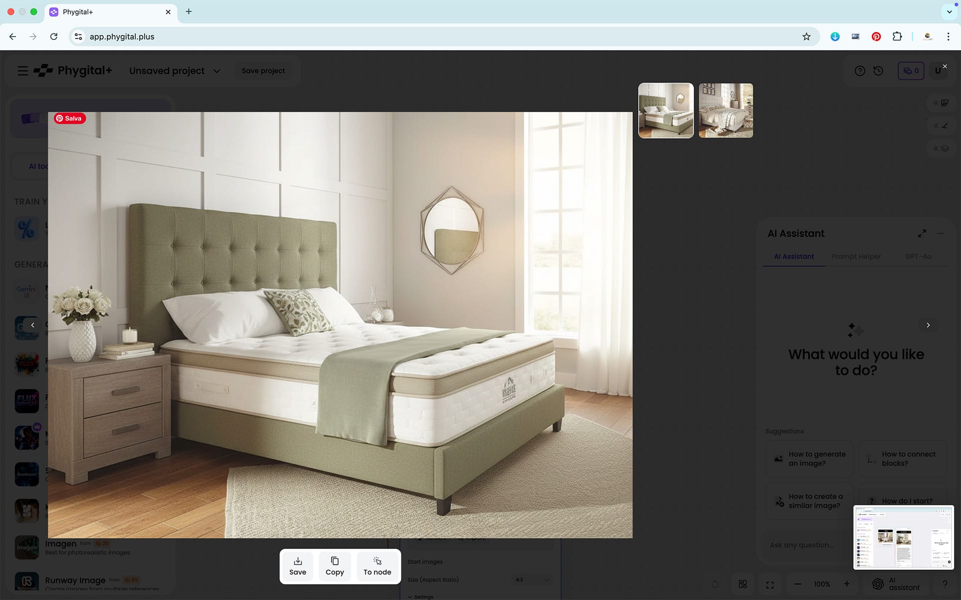Show previous image with left arrow
This screenshot has width=961, height=600.
pos(33,325)
